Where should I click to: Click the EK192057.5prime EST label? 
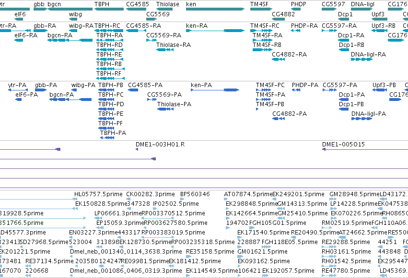tap(288, 271)
